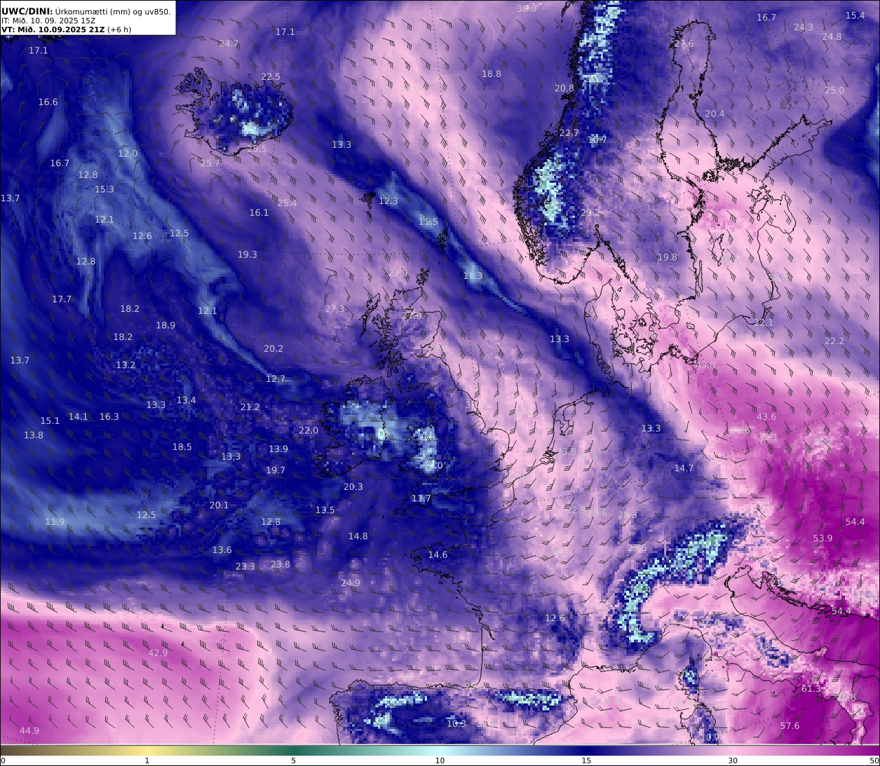Click the 25.7 value below Iceland

click(210, 163)
